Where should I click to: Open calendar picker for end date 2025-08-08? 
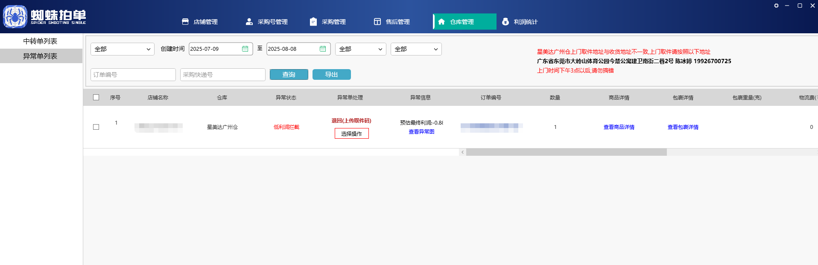(x=323, y=49)
